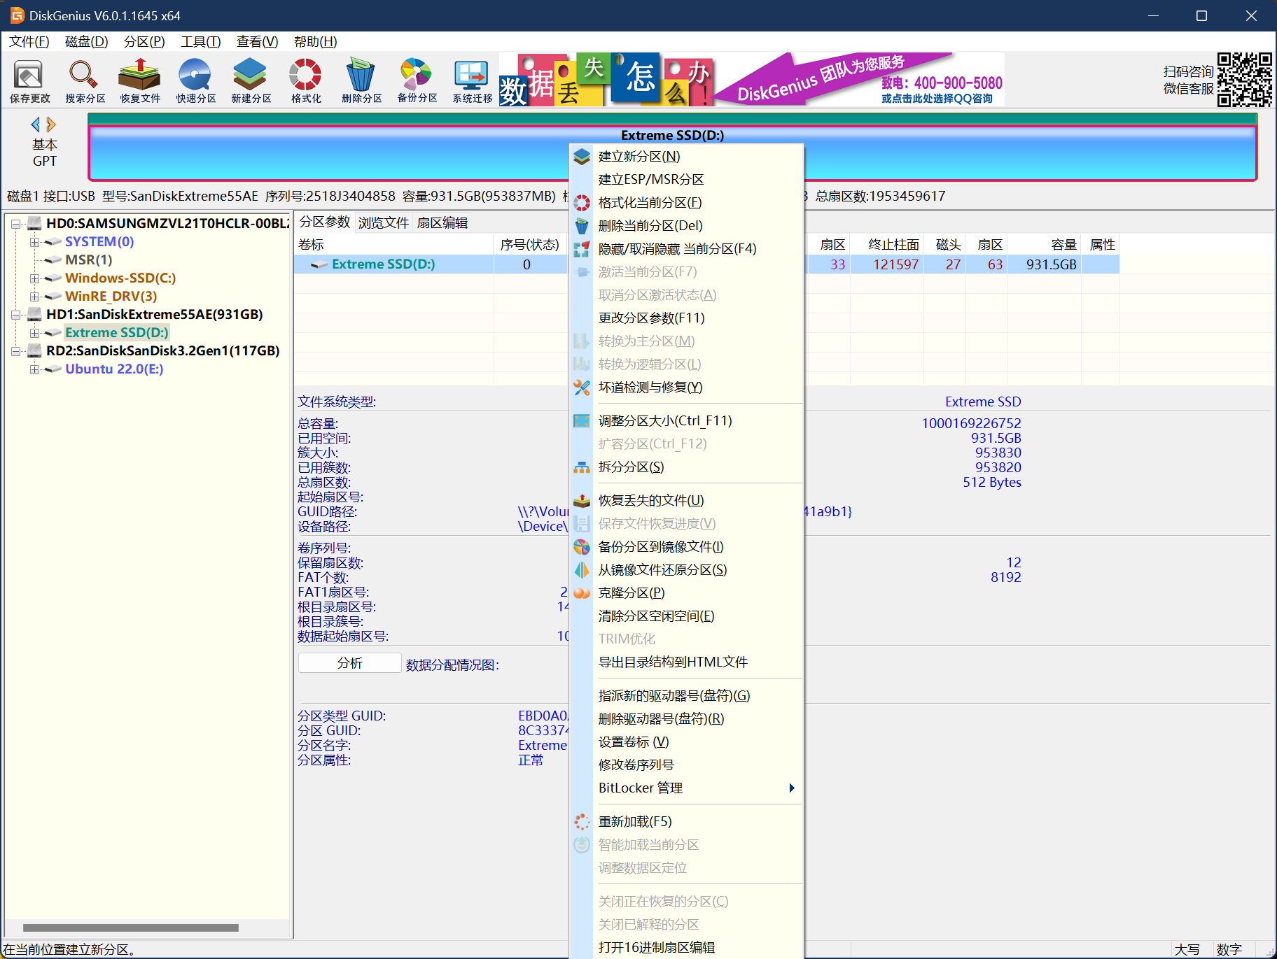Switch to the 分区参数 tab
The height and width of the screenshot is (959, 1277).
(x=325, y=222)
